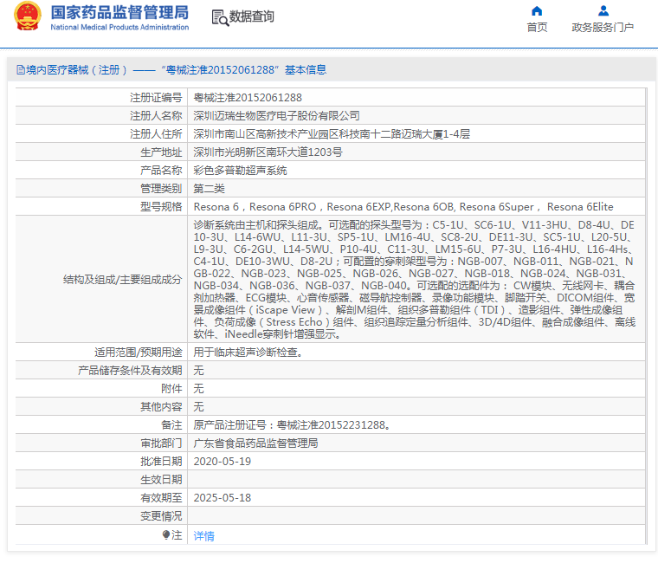Open the 数据查询 search icon

[x=220, y=17]
